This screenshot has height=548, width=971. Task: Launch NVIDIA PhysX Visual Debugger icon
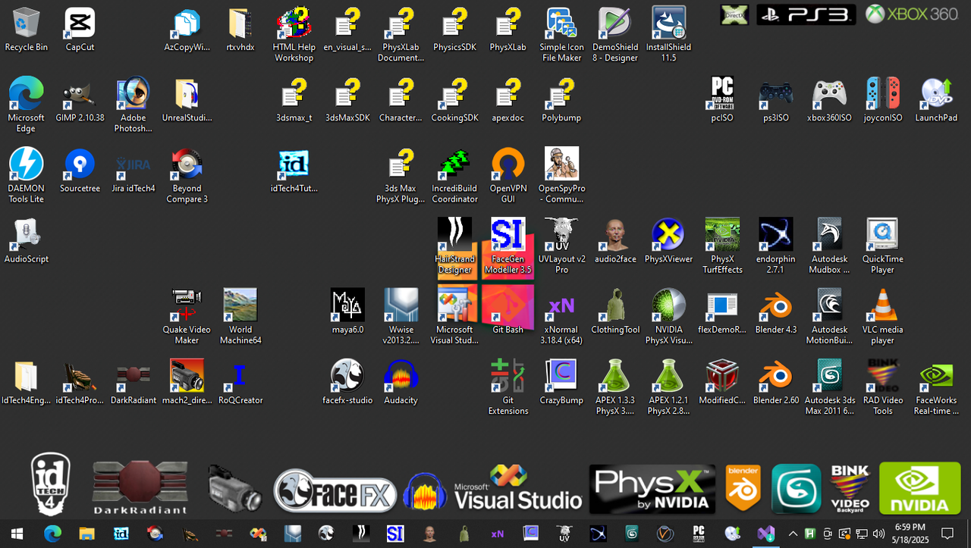click(x=668, y=317)
